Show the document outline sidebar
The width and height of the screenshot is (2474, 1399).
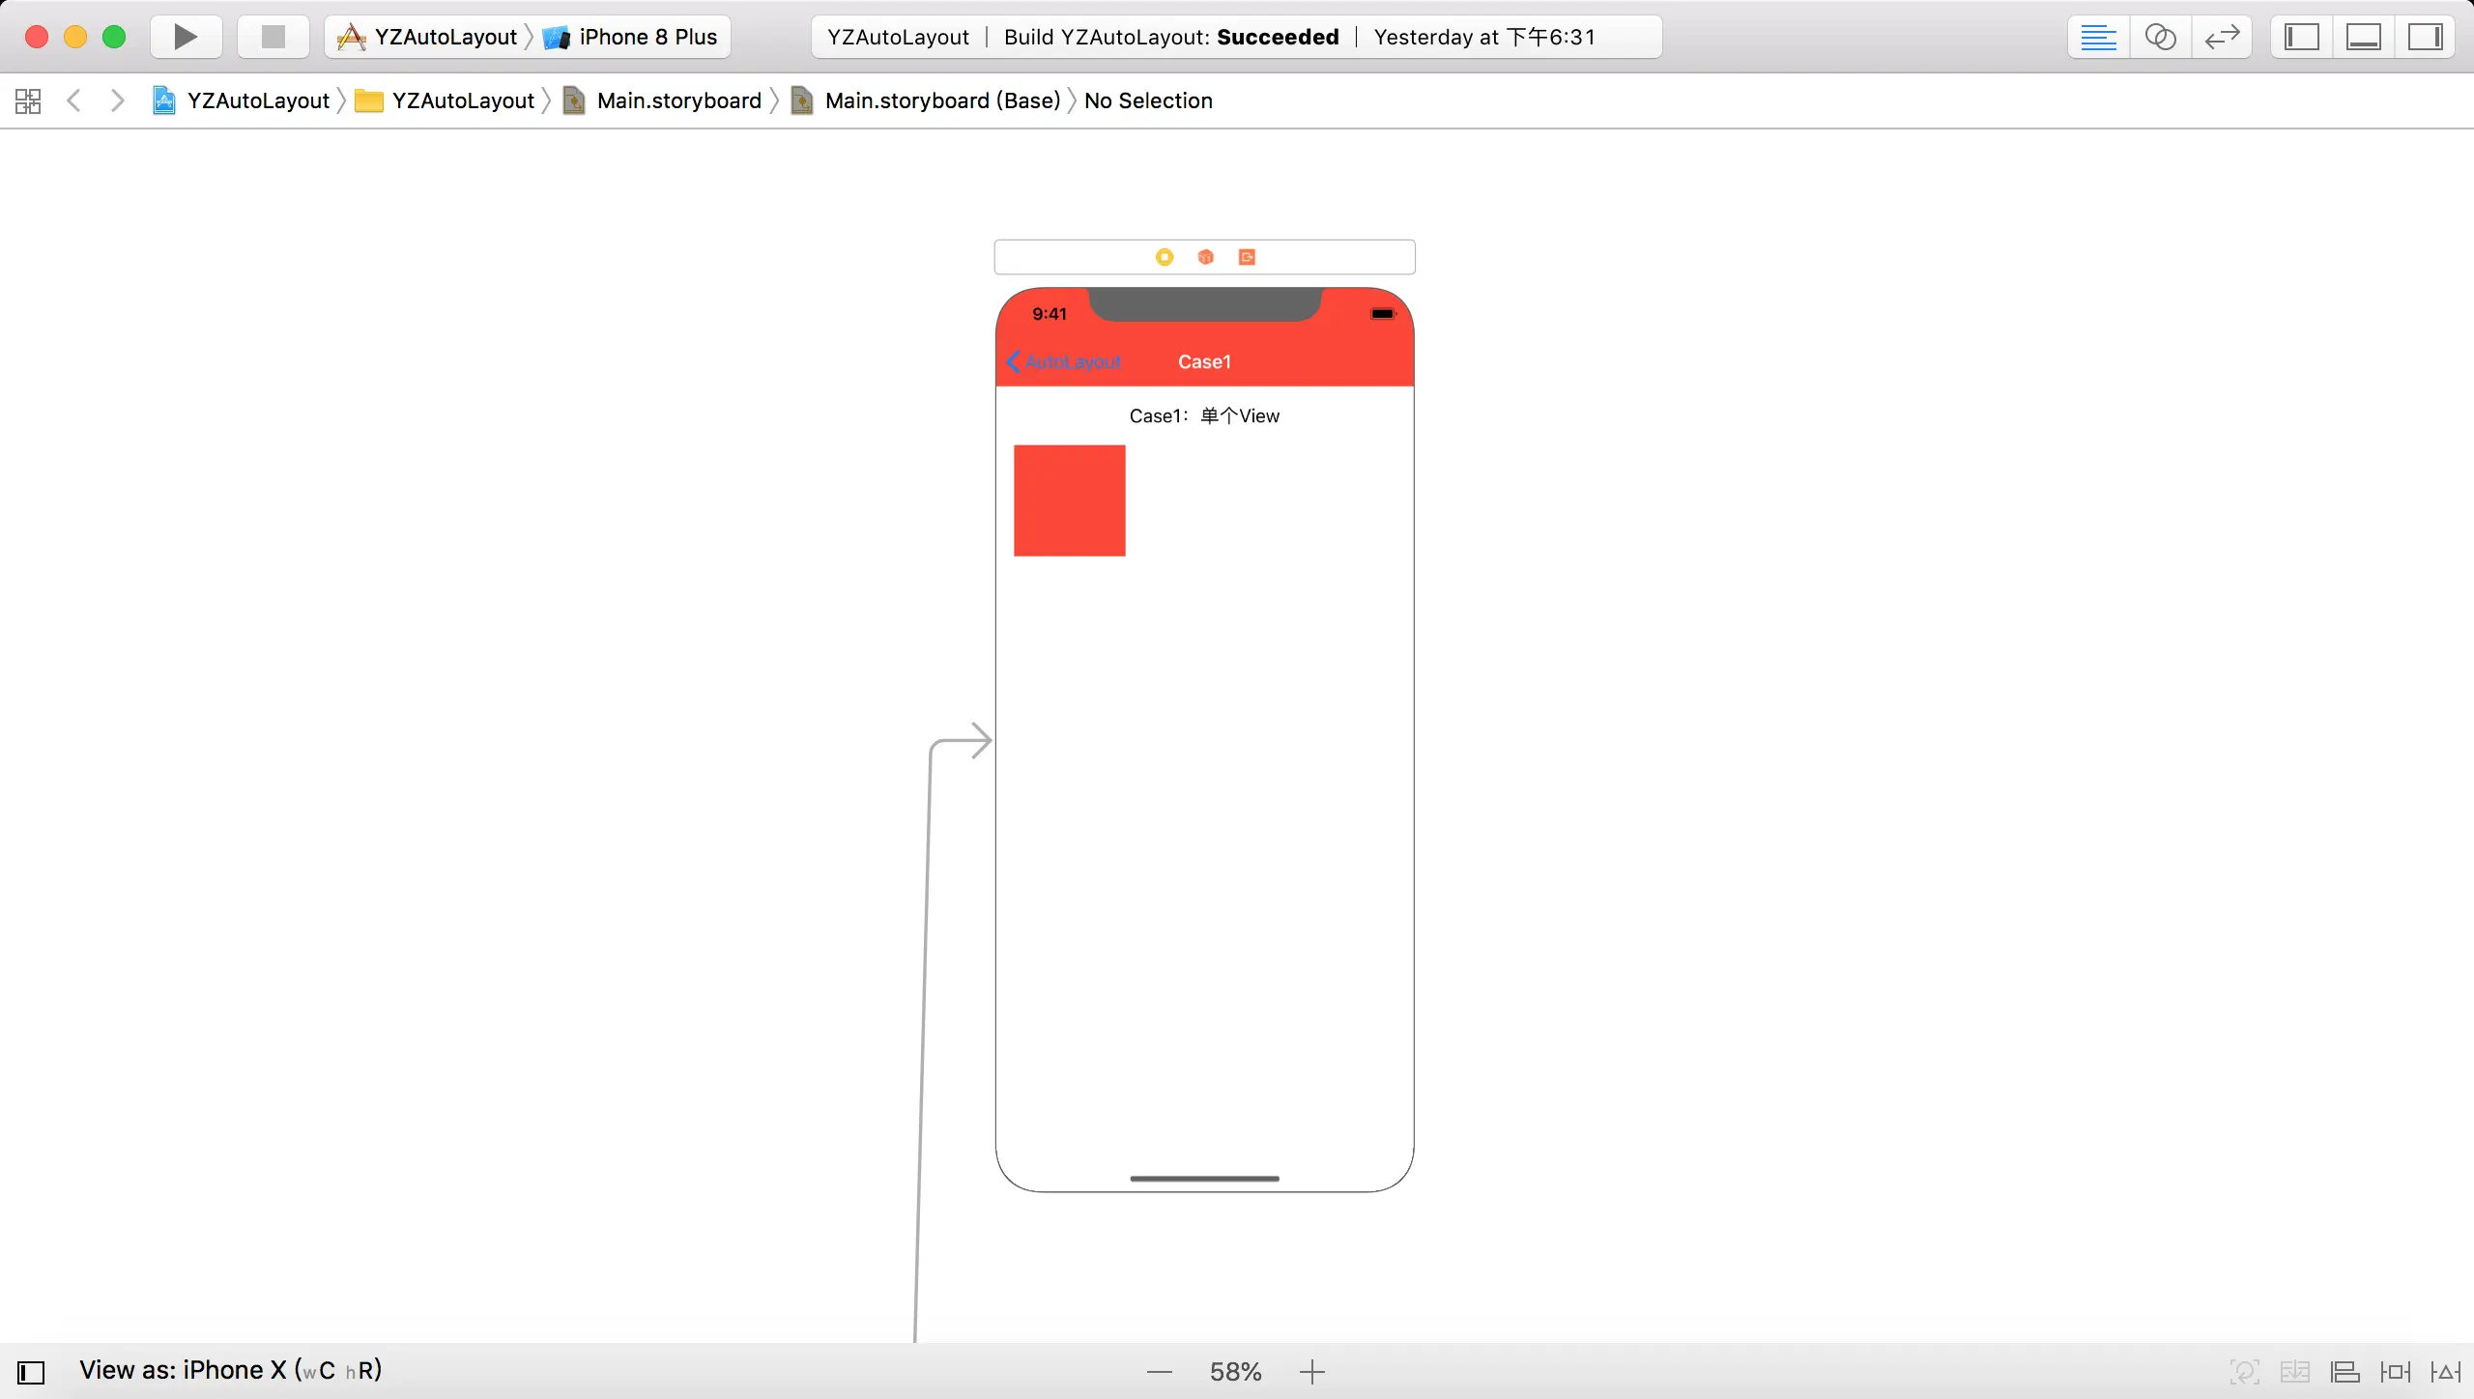(31, 1372)
